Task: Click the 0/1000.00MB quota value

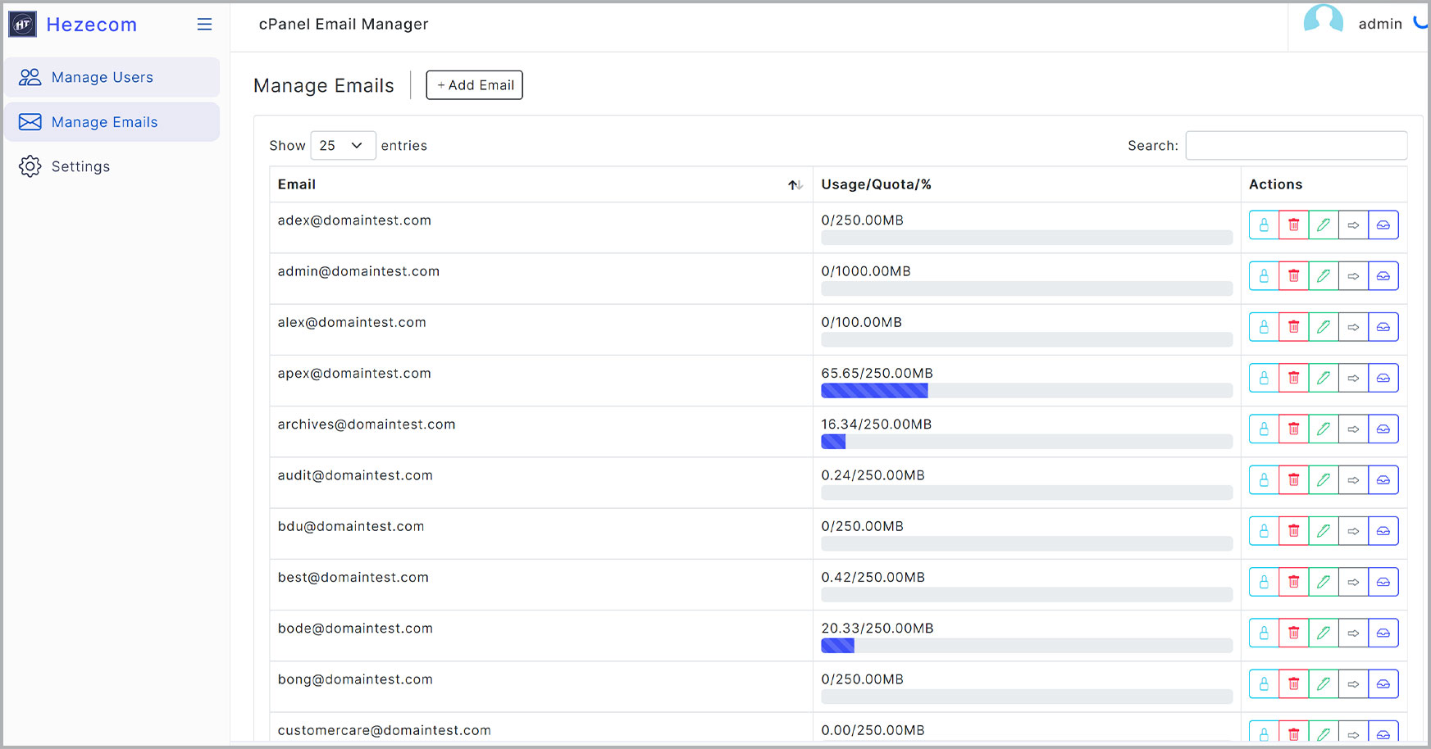Action: pos(866,271)
